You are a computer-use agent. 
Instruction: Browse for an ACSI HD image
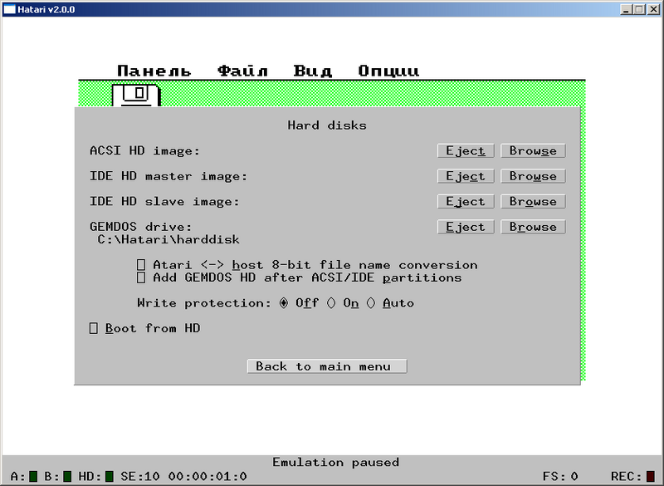533,151
